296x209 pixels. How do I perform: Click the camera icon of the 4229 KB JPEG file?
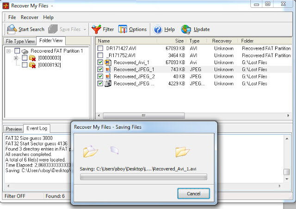[108, 84]
